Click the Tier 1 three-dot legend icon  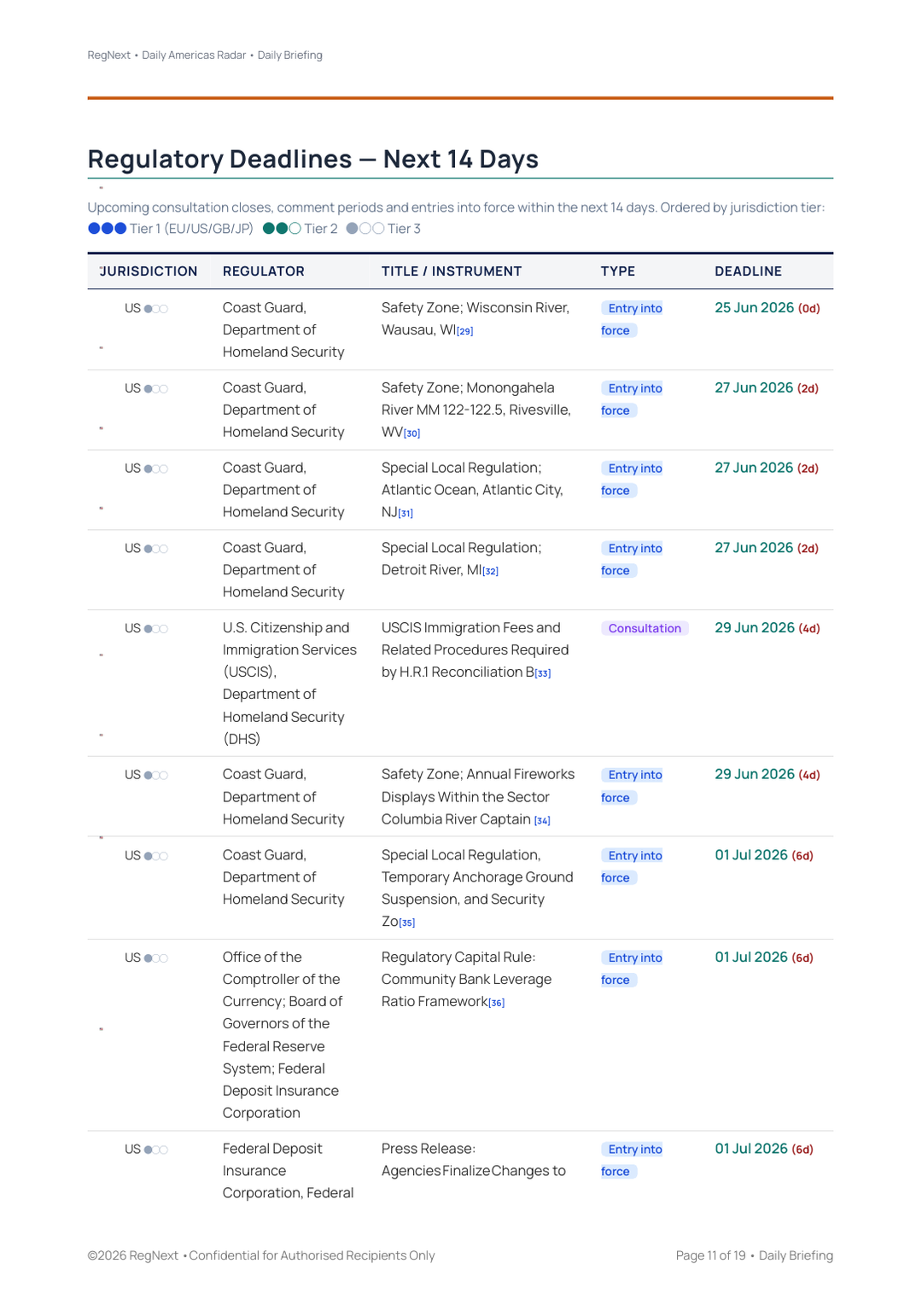[108, 229]
